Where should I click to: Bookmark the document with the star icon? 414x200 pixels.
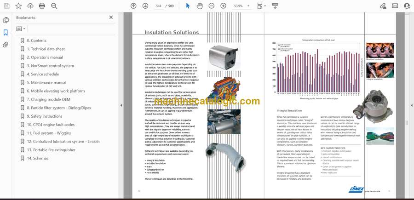(18, 6)
